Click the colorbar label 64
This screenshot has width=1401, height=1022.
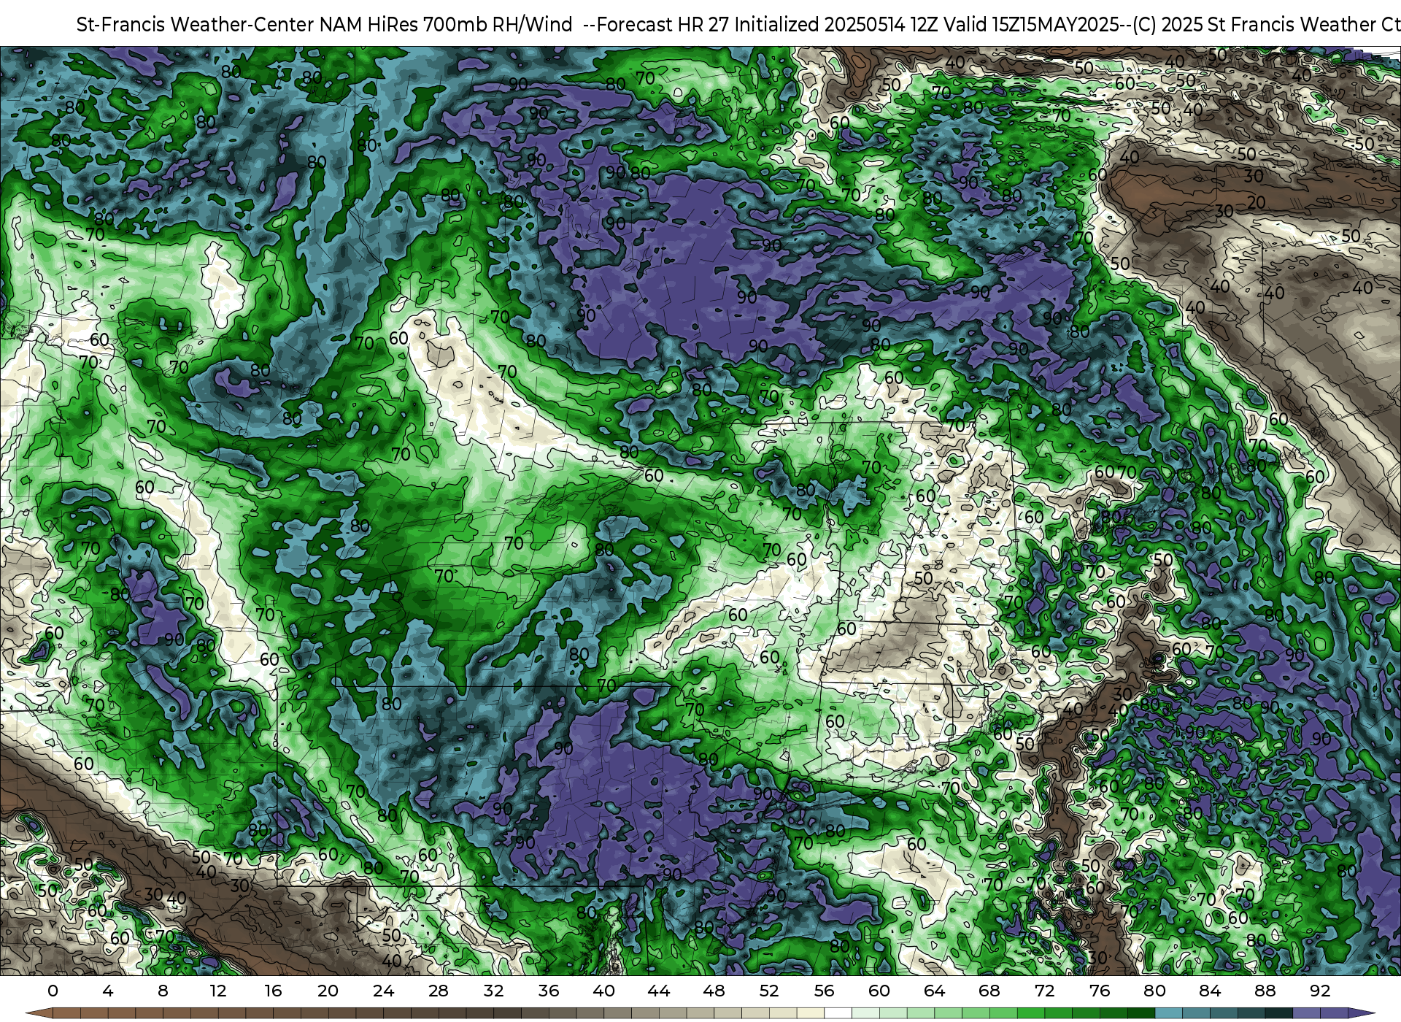tap(934, 991)
